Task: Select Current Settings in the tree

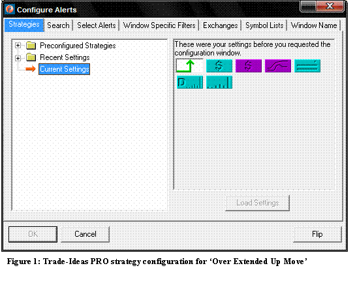Action: click(65, 69)
